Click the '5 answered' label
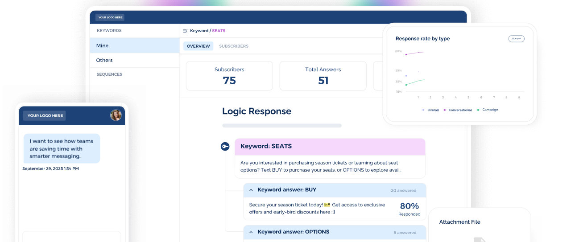The image size is (571, 242). click(405, 232)
